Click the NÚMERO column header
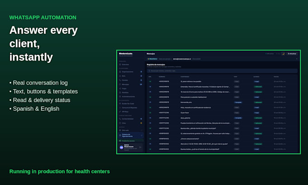This screenshot has width=308, height=185. click(x=162, y=77)
